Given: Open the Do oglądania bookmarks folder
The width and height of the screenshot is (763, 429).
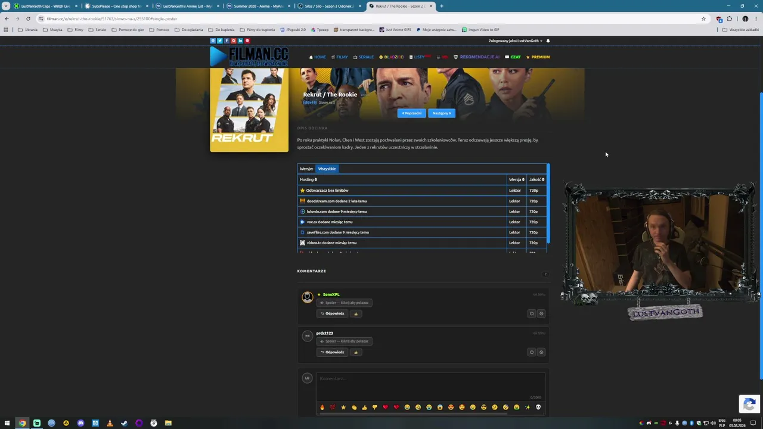Looking at the screenshot, I should [188, 29].
